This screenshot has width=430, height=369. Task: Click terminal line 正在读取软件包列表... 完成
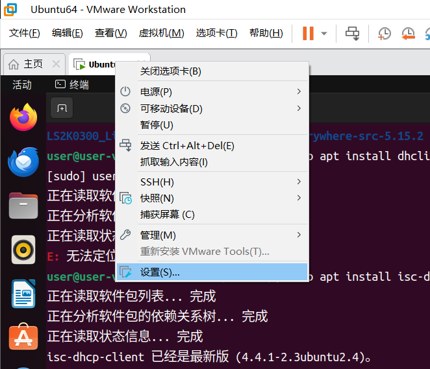click(x=132, y=296)
